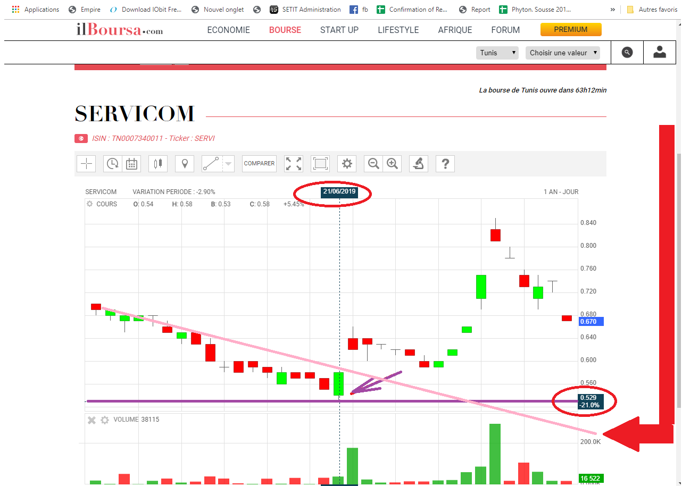
Task: Click the VARIATION PERIODE : -2.90% text
Action: point(174,192)
